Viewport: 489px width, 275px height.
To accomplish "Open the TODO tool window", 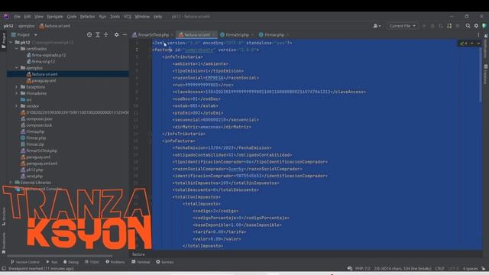I will coord(92,262).
